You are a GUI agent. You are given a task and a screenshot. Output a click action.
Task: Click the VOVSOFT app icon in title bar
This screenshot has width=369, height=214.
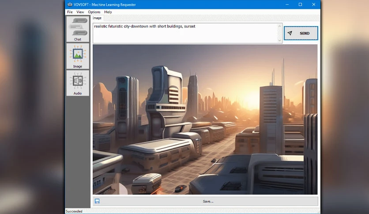[x=70, y=4]
